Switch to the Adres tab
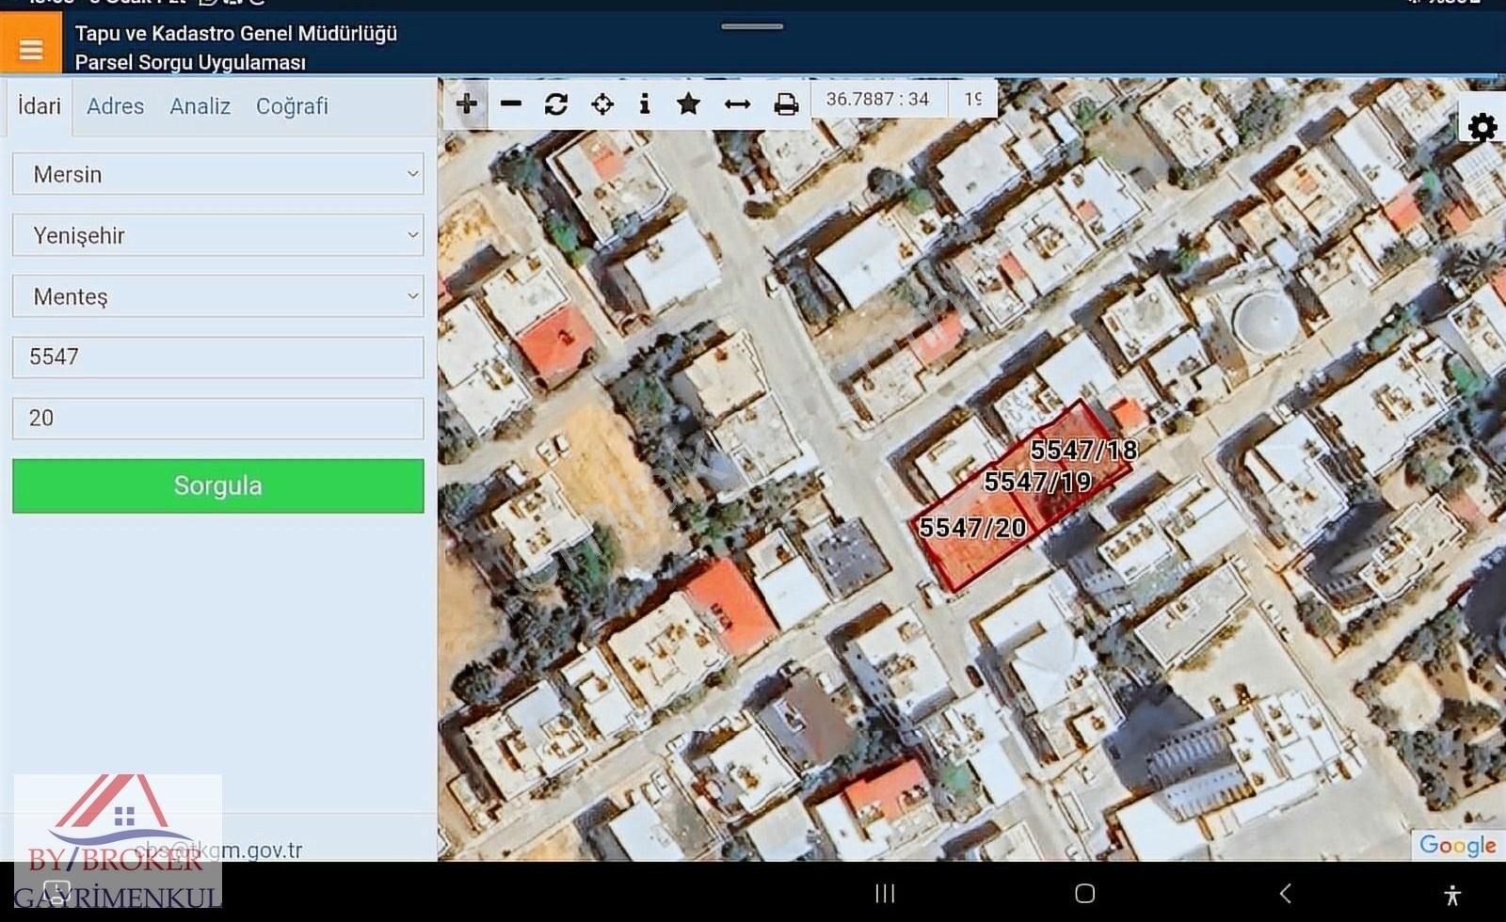Screen dimensions: 1506x922 [x=116, y=106]
